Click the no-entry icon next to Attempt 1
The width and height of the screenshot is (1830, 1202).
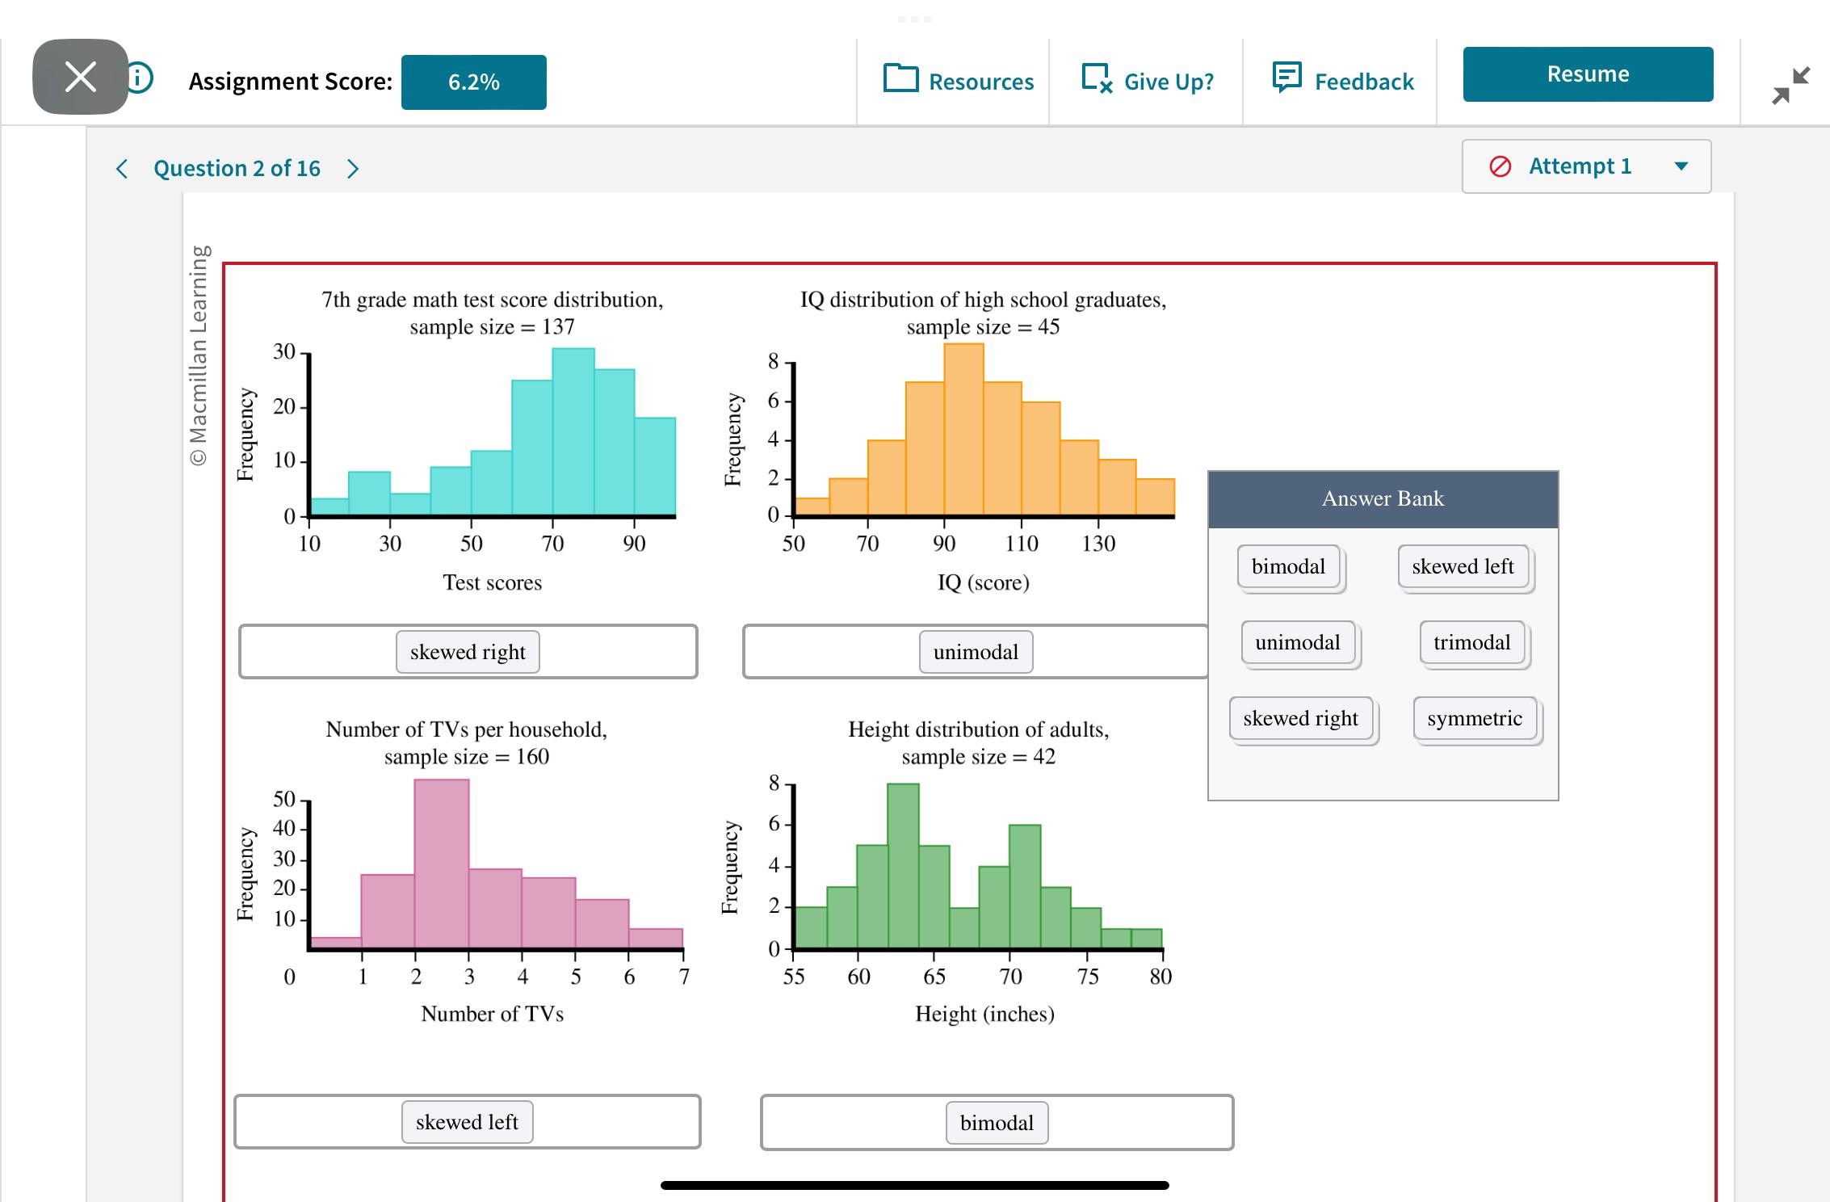tap(1500, 166)
